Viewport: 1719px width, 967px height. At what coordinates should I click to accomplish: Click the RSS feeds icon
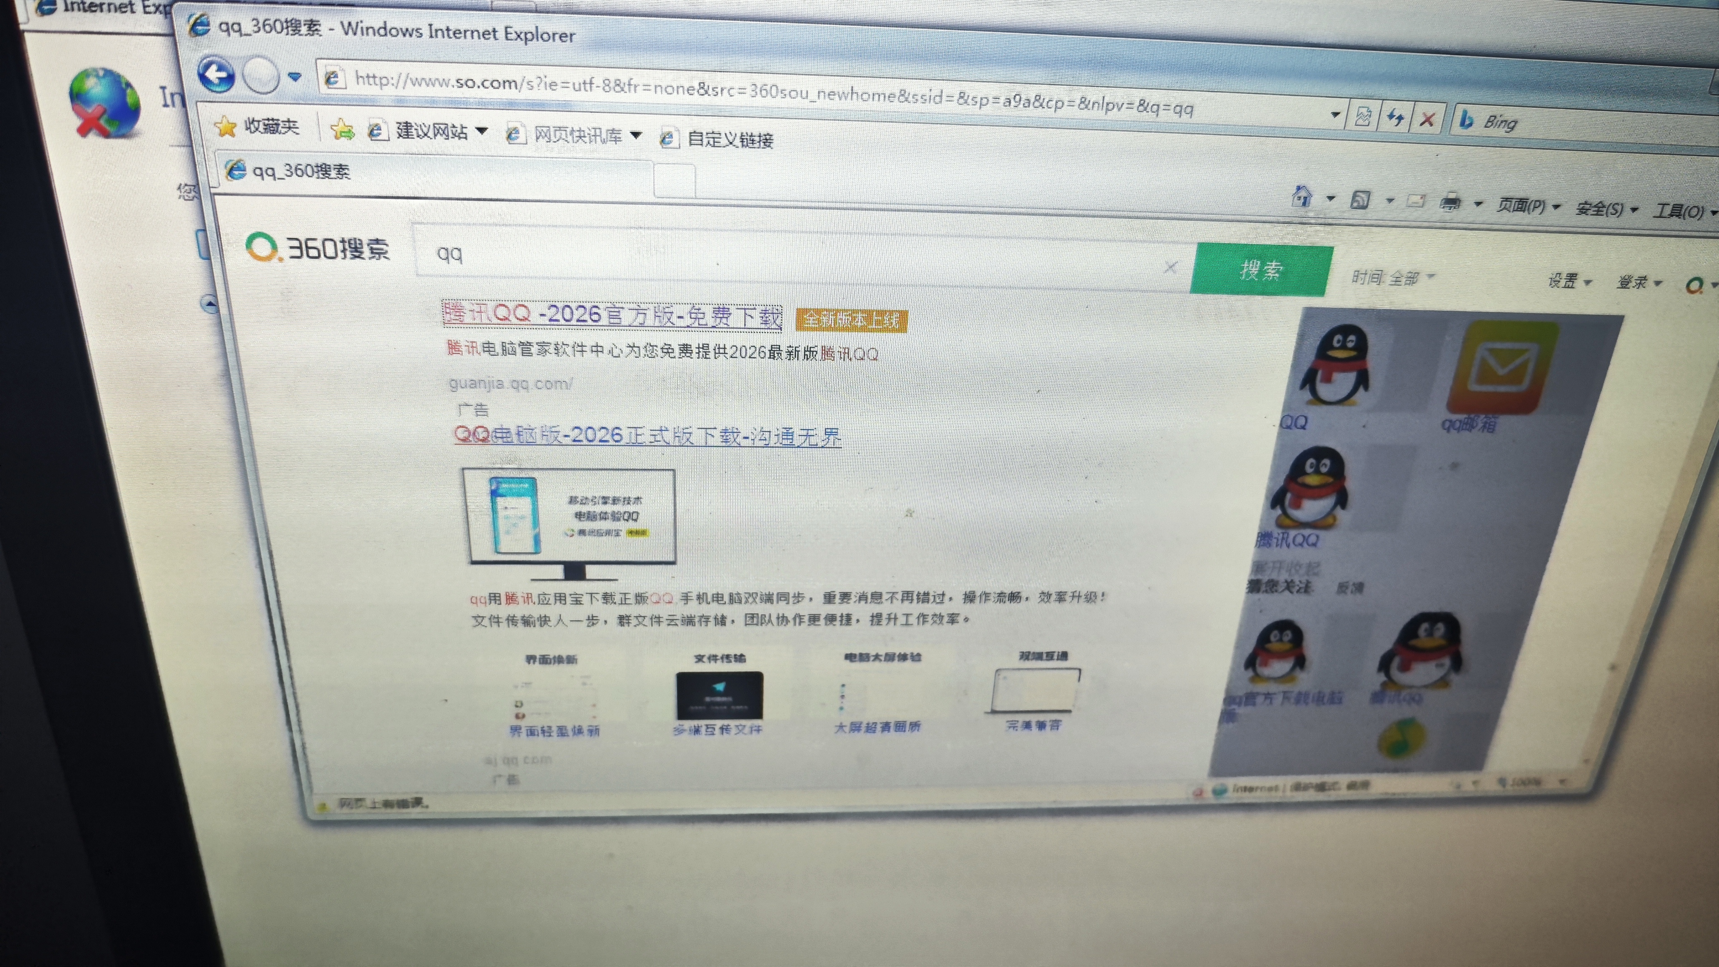click(x=1360, y=199)
